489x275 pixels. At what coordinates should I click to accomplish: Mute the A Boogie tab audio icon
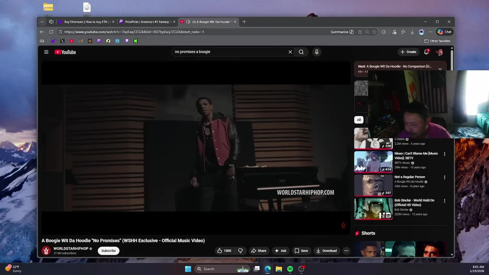point(188,22)
